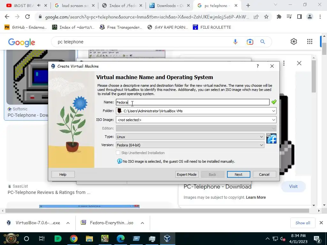Open the Chrome profile avatar
Image resolution: width=327 pixels, height=245 pixels.
pos(310,17)
